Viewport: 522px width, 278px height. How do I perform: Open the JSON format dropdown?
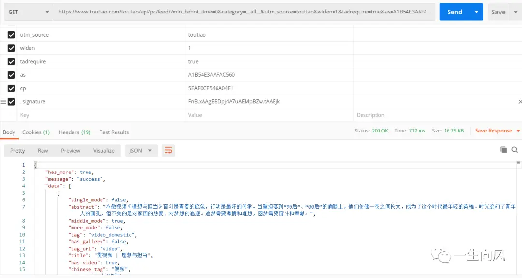pyautogui.click(x=141, y=151)
